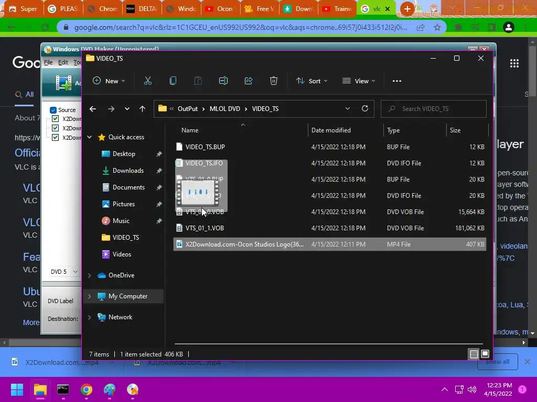Toggle the Source checkbox in DVD Maker
537x402 pixels.
coord(53,110)
